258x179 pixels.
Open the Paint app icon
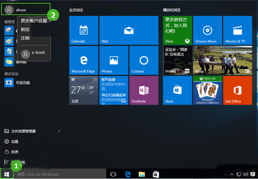9,41
